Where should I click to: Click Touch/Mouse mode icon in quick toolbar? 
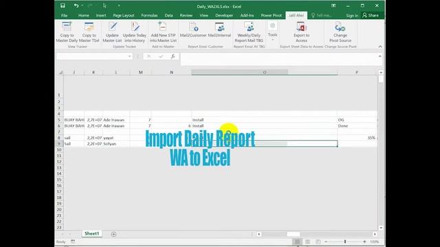[104, 5]
